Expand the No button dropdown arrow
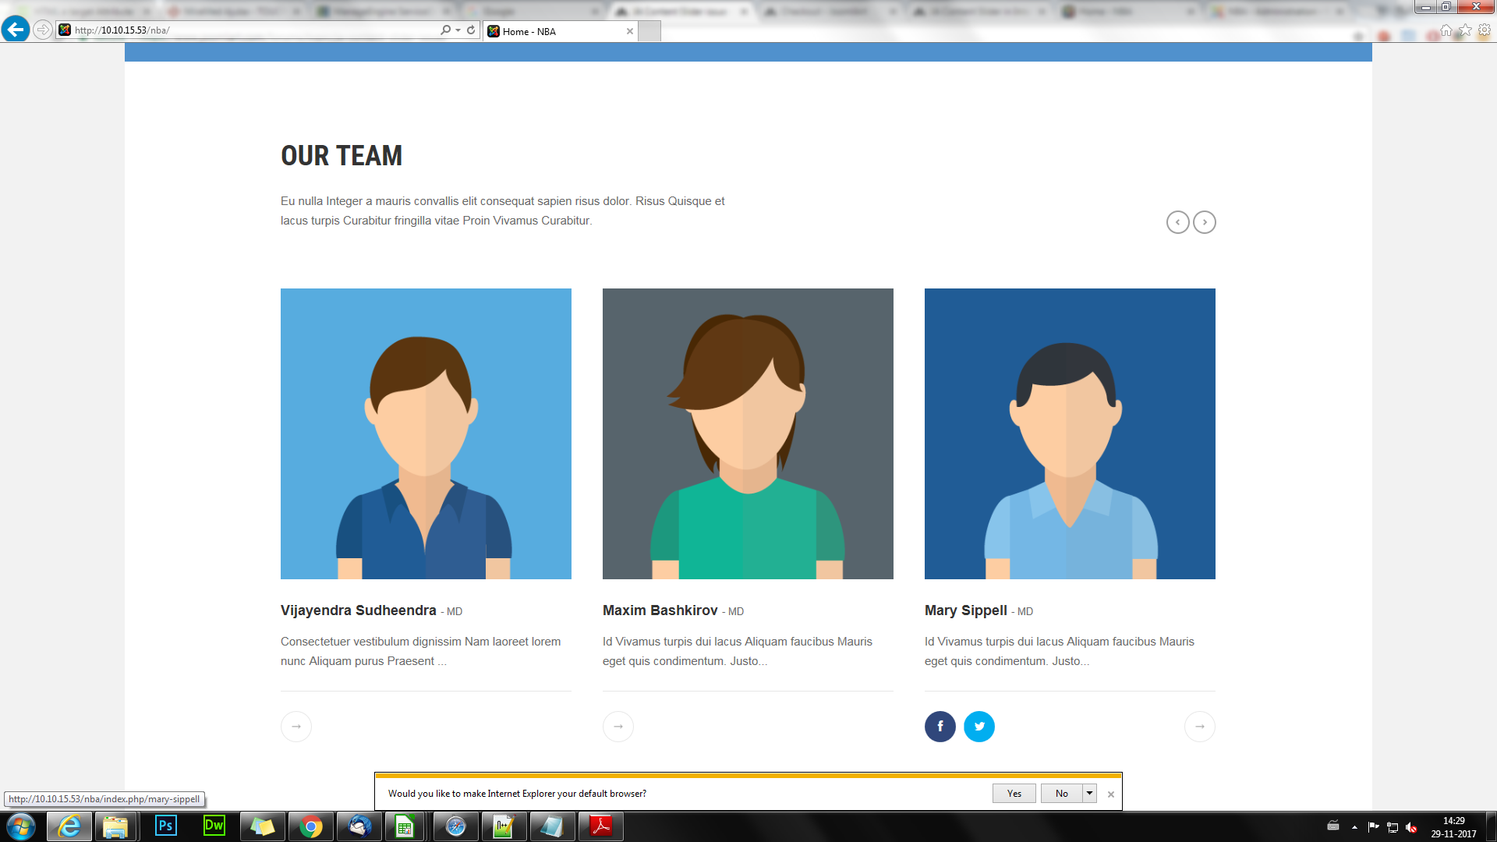1497x842 pixels. click(x=1089, y=793)
